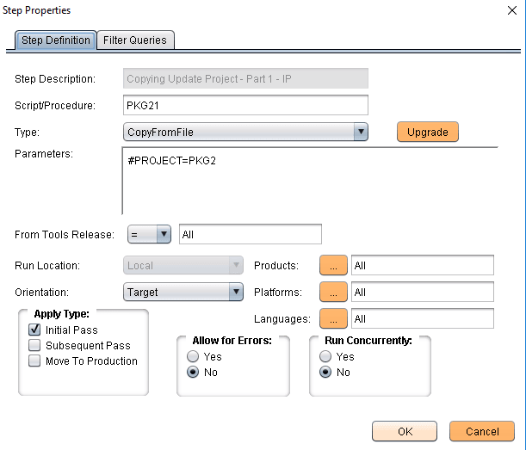The image size is (526, 450).
Task: Enable the Subsequent Pass checkbox
Action: (x=34, y=345)
